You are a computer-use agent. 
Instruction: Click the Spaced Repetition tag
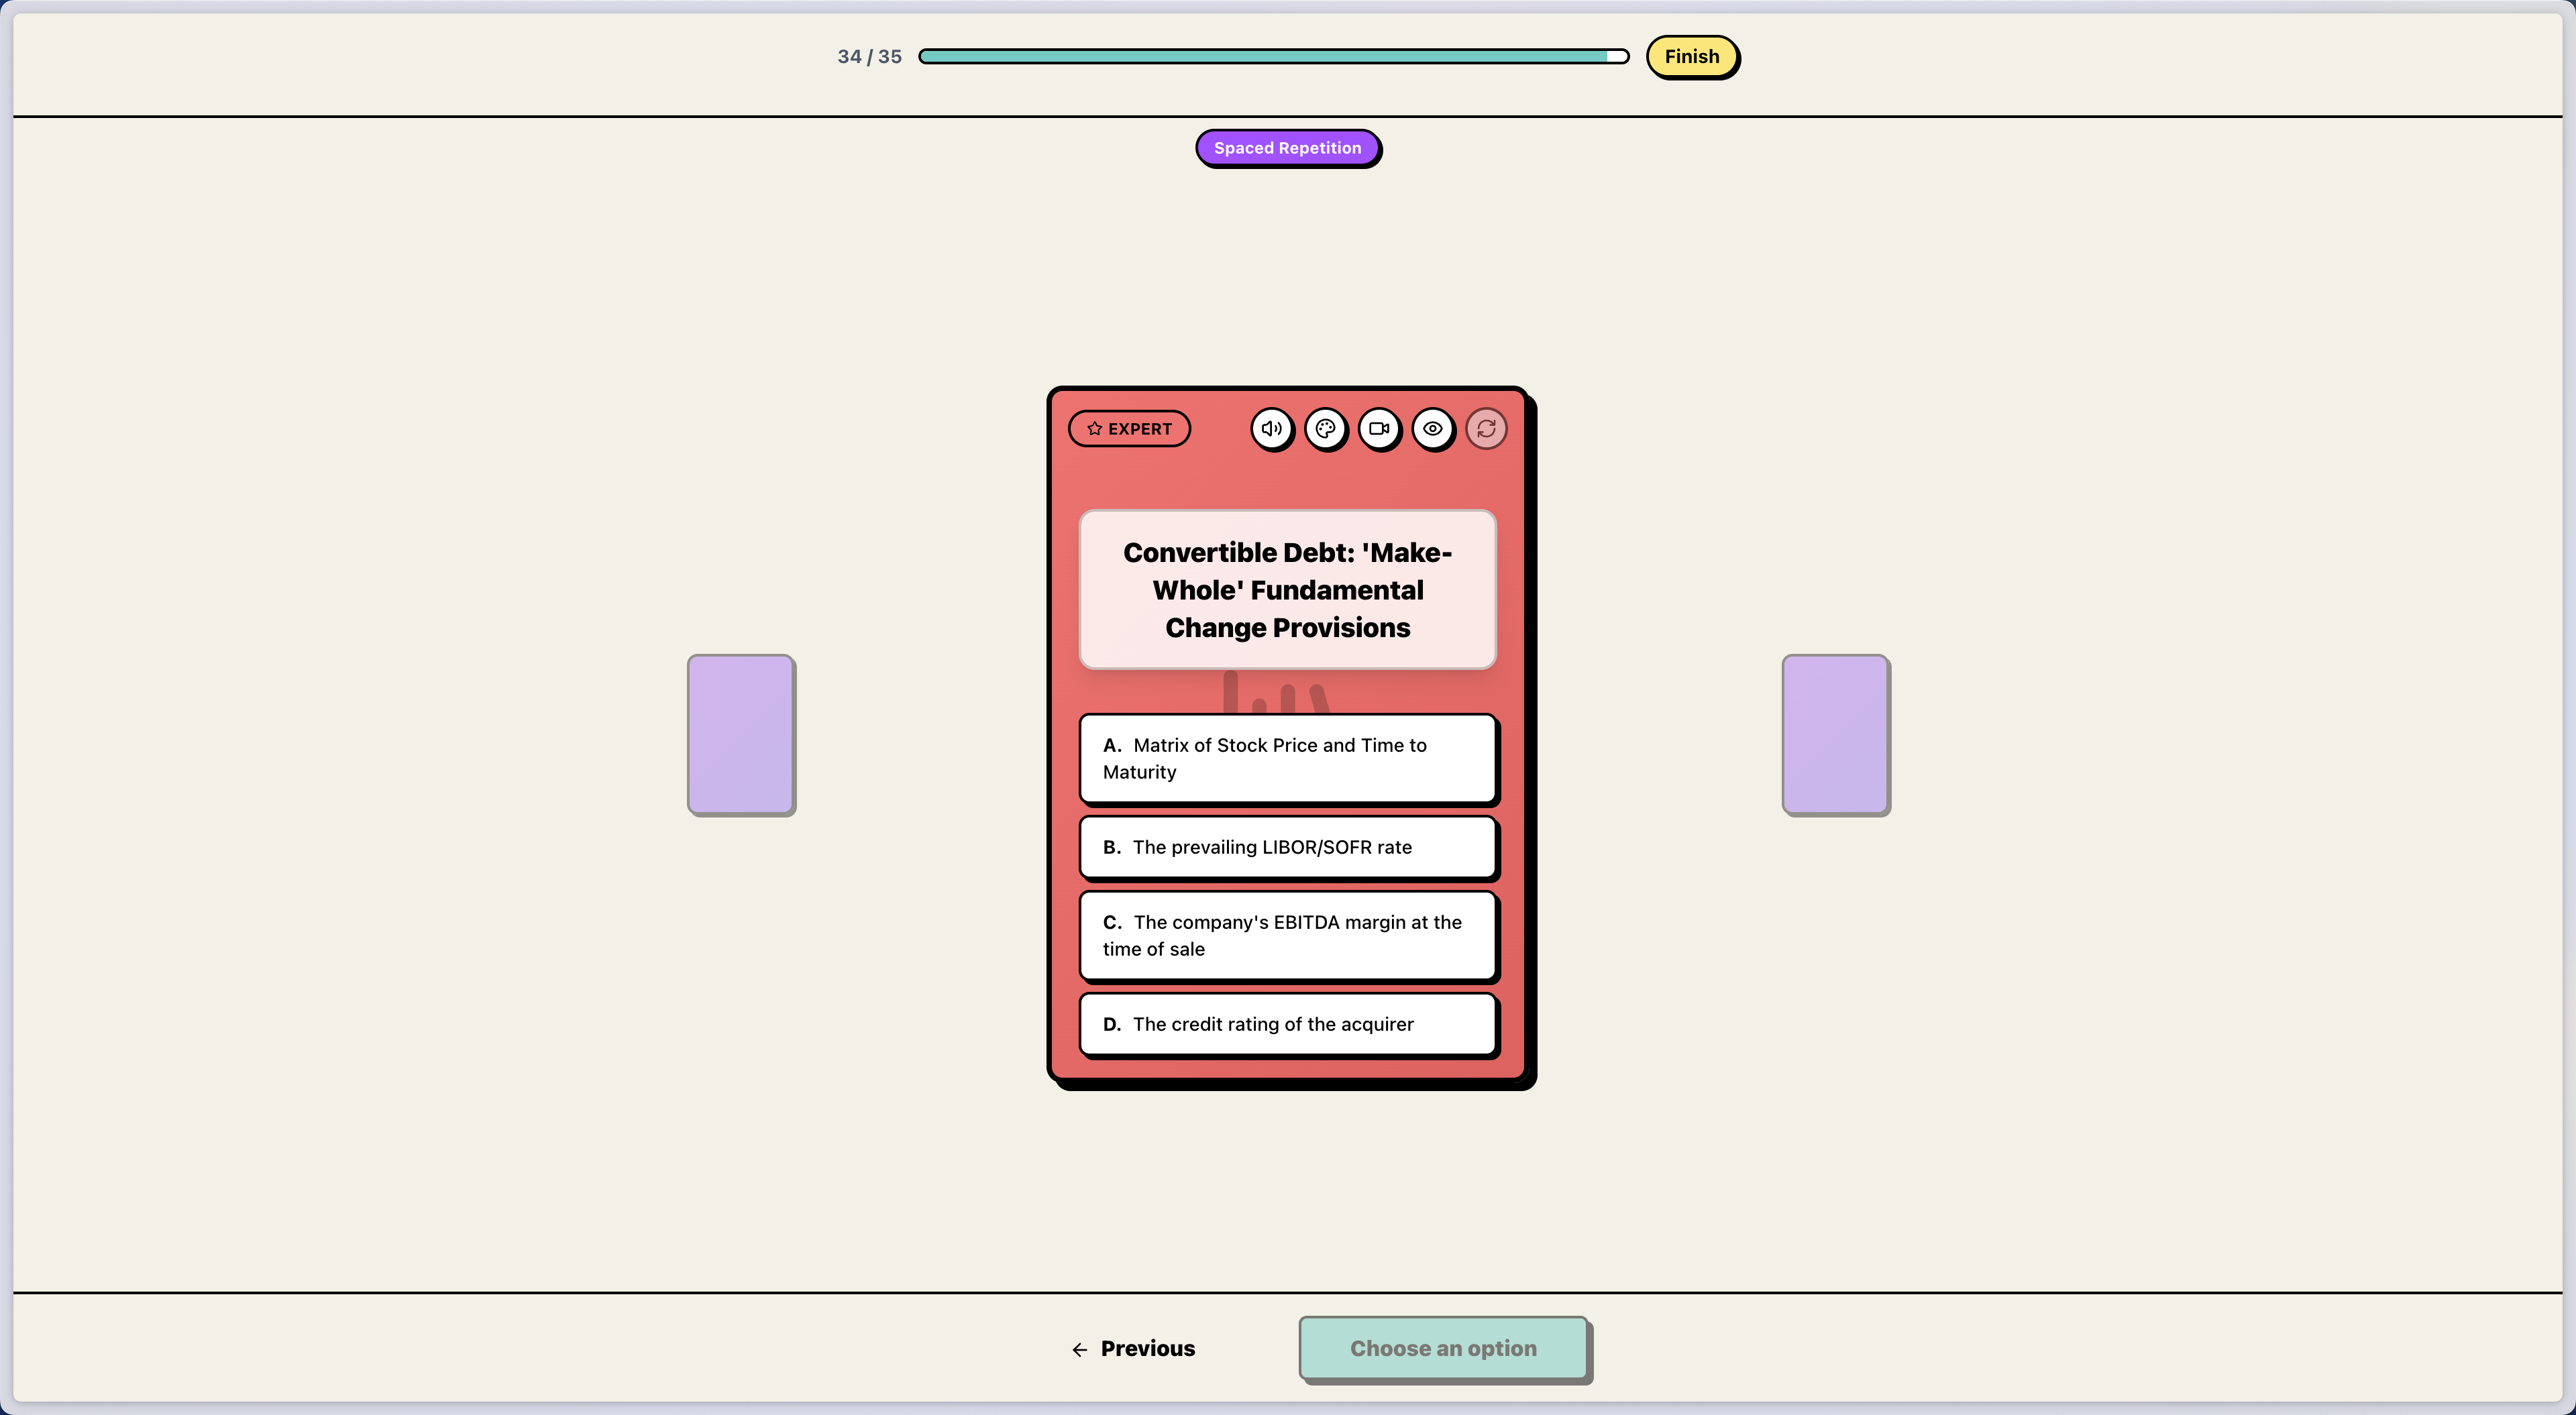(x=1287, y=148)
